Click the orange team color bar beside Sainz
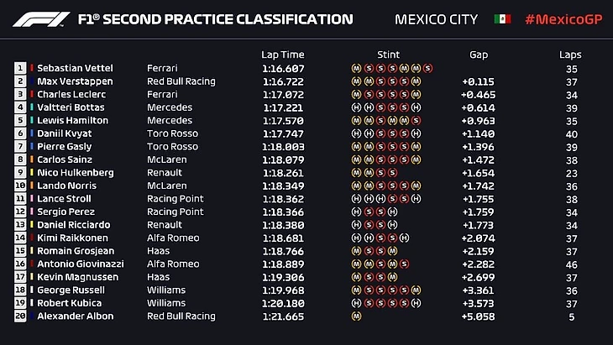 click(32, 159)
